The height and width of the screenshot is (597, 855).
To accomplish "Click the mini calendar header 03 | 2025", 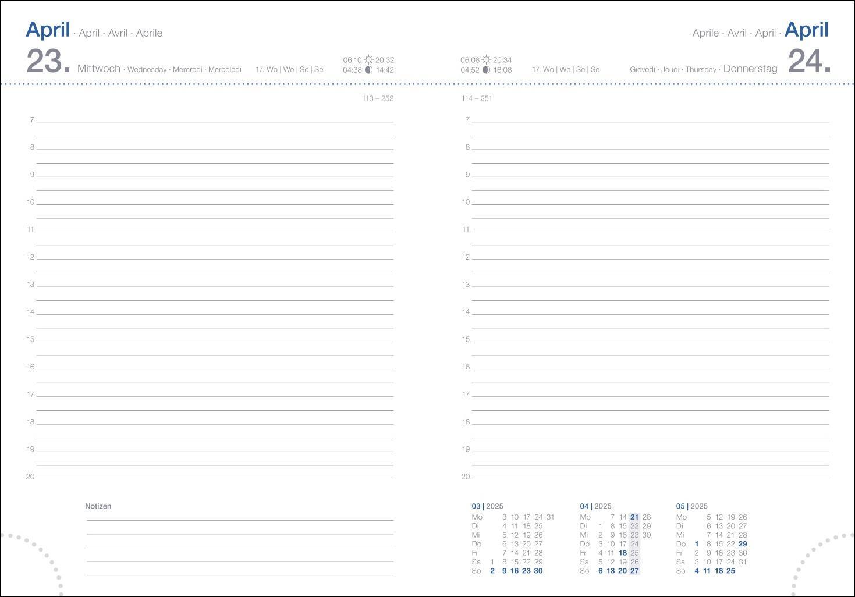I will [x=487, y=506].
